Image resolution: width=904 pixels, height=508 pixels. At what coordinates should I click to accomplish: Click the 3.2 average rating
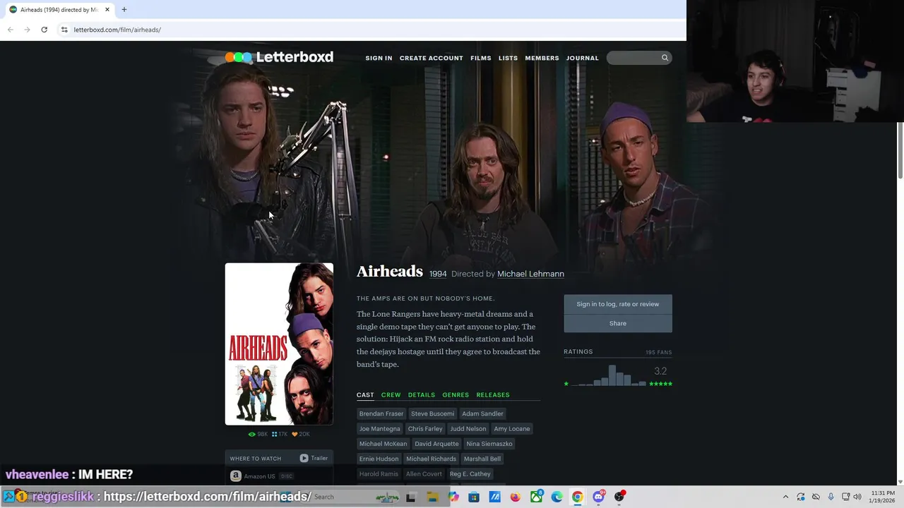(660, 371)
